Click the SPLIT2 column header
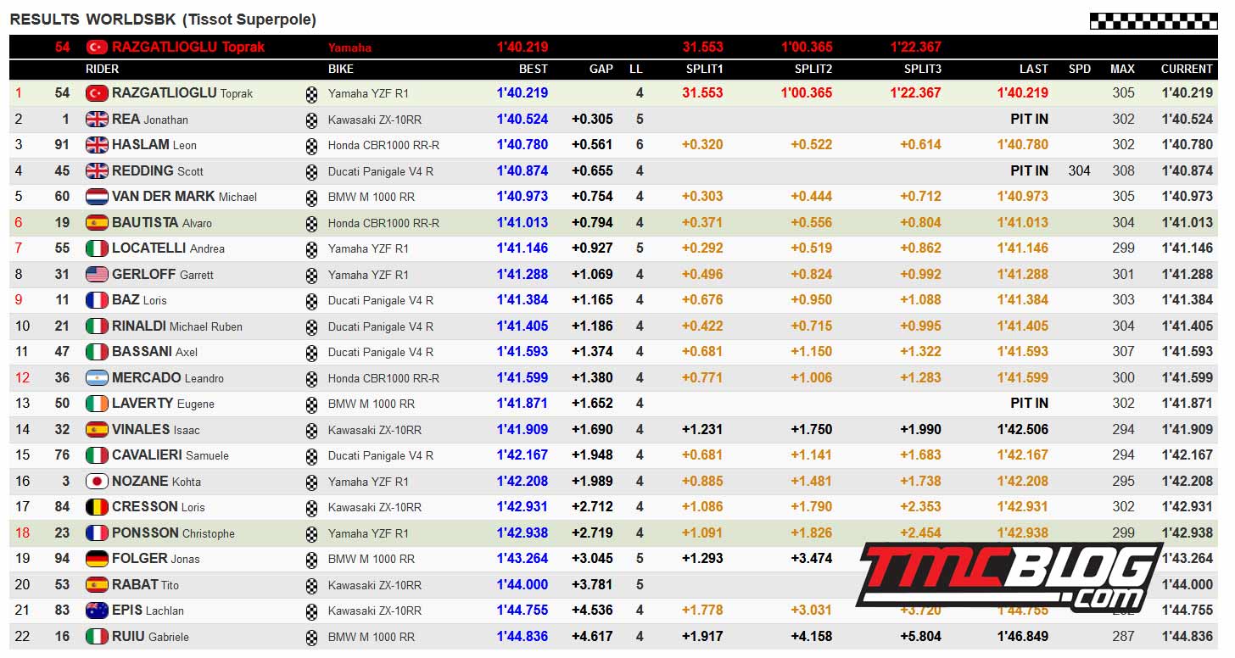The image size is (1235, 658). point(813,69)
